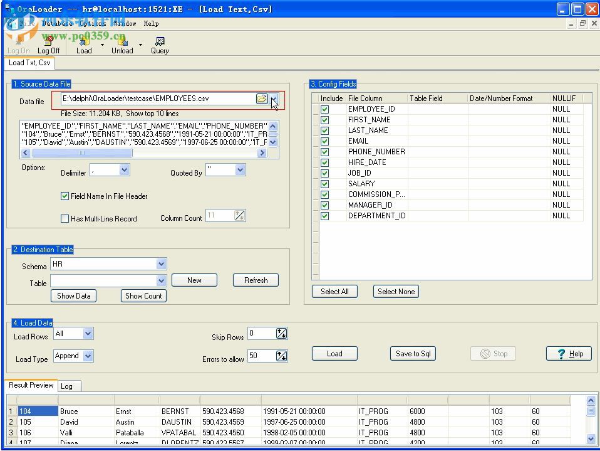Expand the Delimiter dropdown
600x451 pixels.
(x=124, y=170)
